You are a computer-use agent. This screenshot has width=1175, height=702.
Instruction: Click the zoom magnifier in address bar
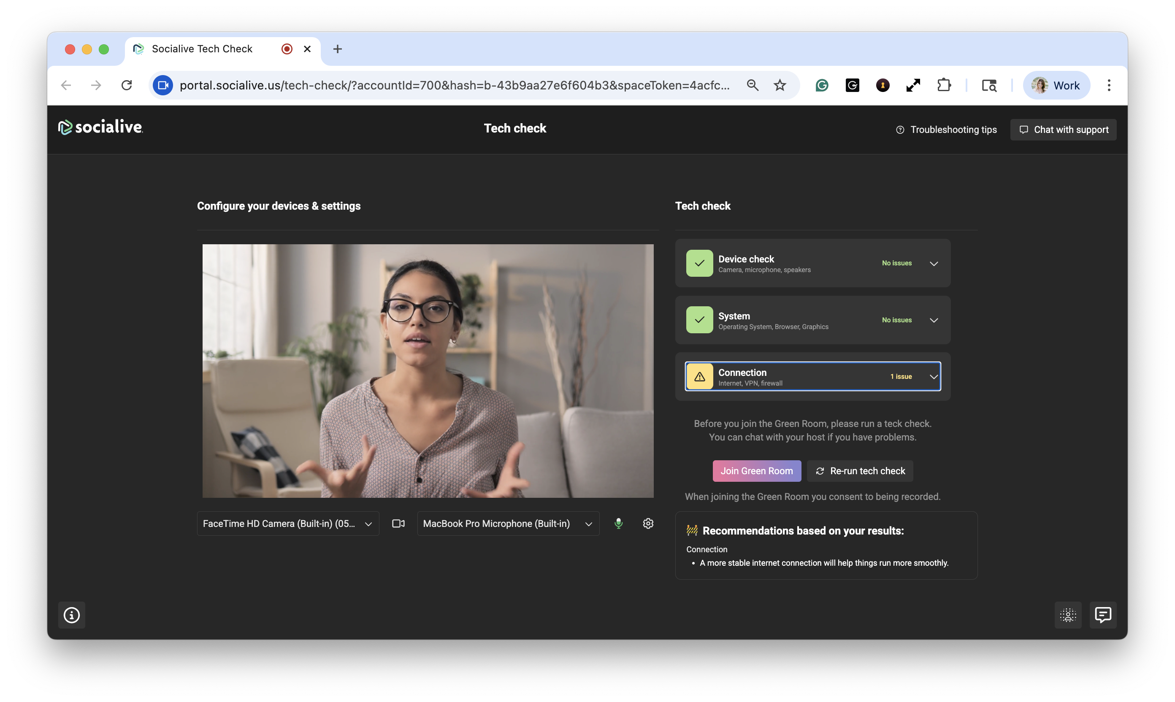[x=753, y=85]
